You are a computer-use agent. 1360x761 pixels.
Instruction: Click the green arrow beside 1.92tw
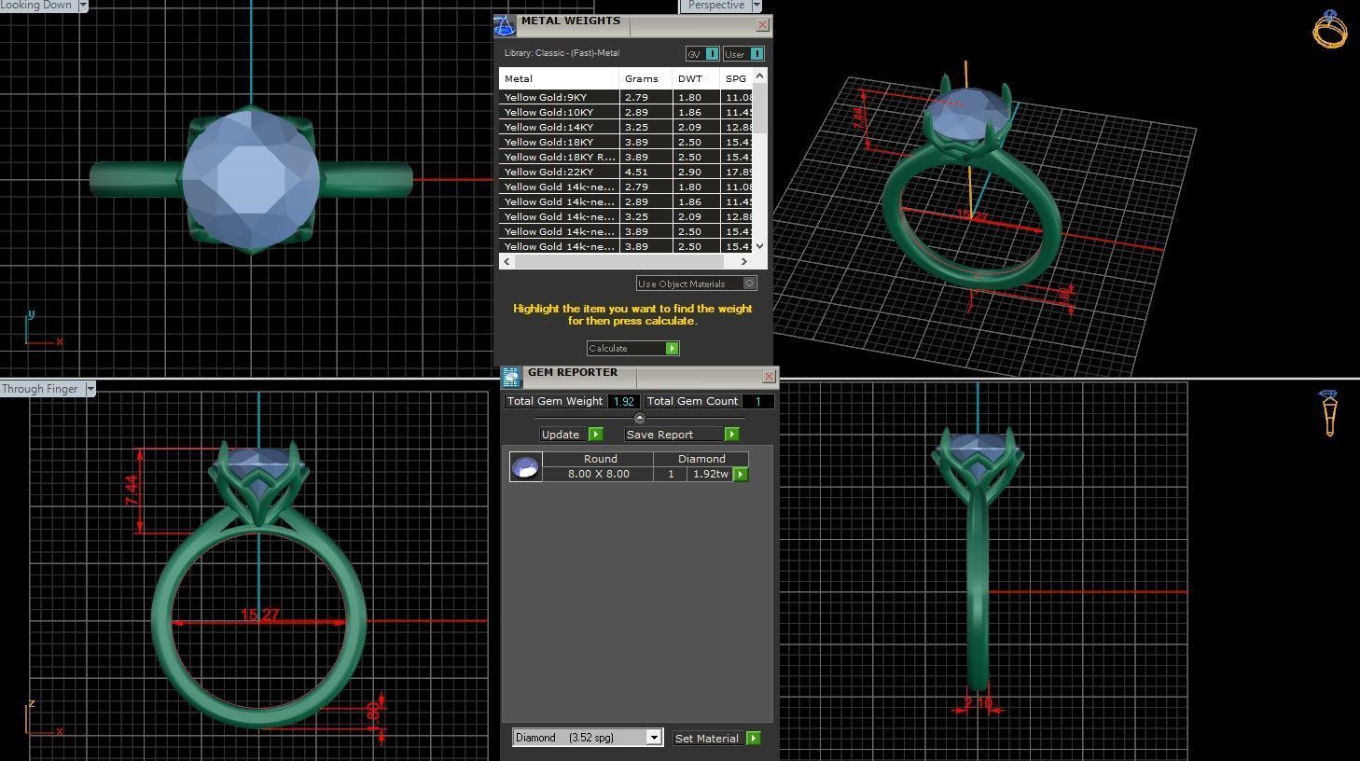click(x=741, y=475)
